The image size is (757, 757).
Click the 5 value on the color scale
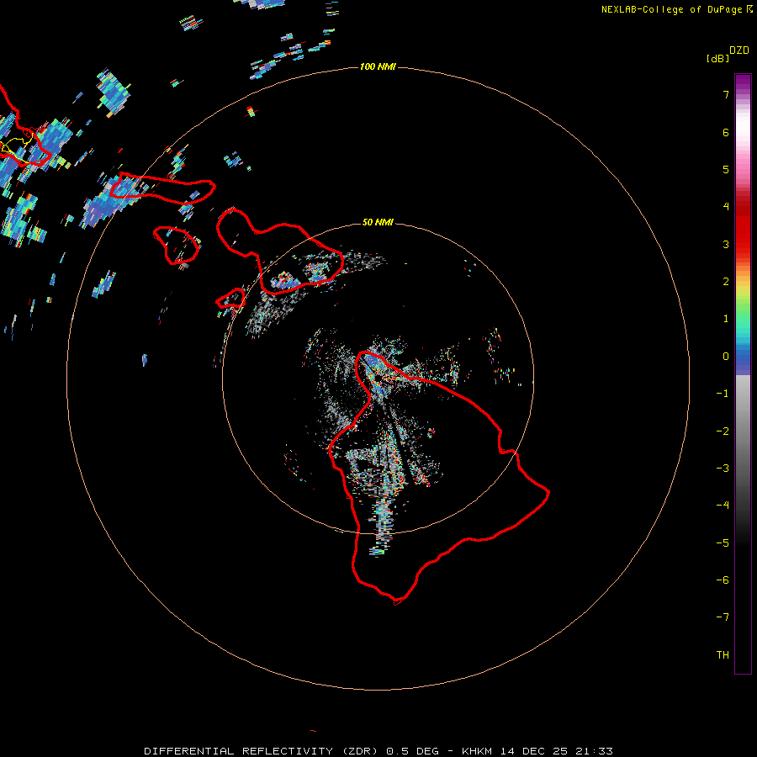tap(726, 169)
